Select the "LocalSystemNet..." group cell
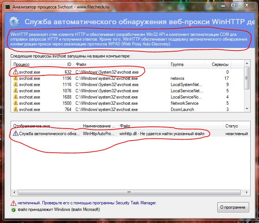This screenshot has height=223, width=259. click(x=186, y=85)
